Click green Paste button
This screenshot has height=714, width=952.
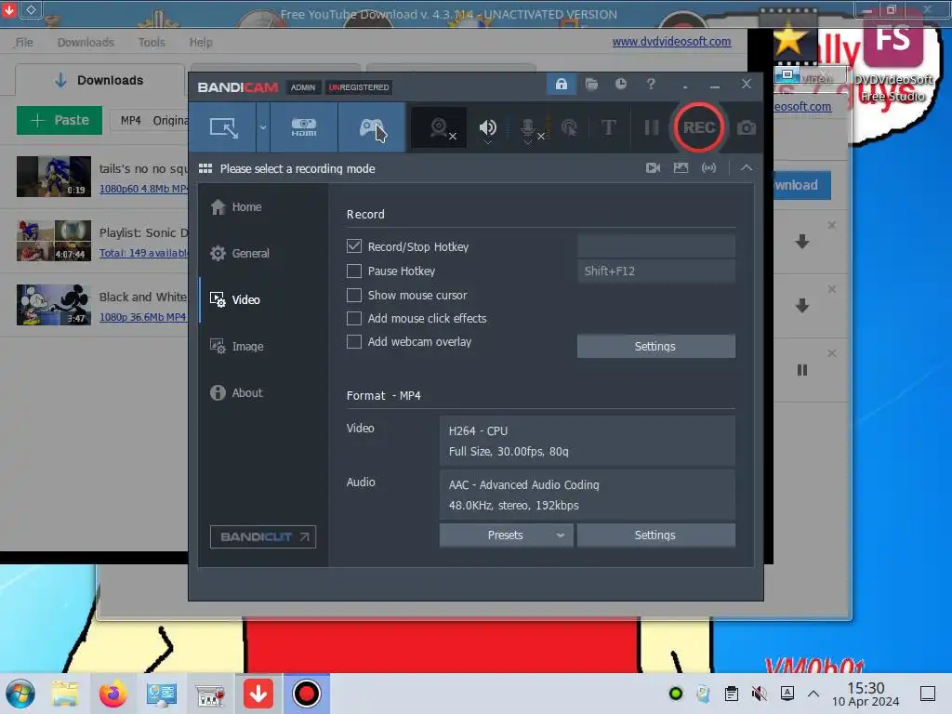(59, 120)
